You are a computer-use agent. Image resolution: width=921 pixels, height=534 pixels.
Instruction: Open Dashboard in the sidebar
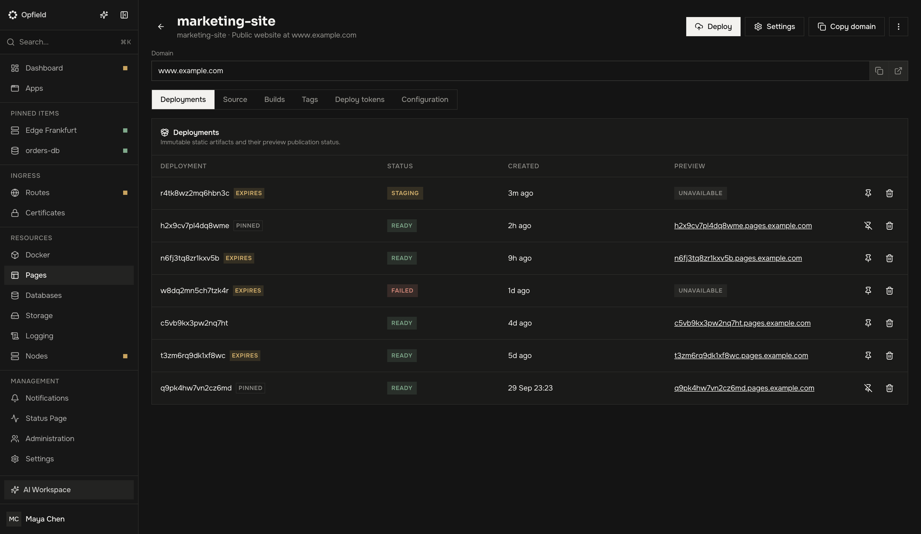point(69,68)
